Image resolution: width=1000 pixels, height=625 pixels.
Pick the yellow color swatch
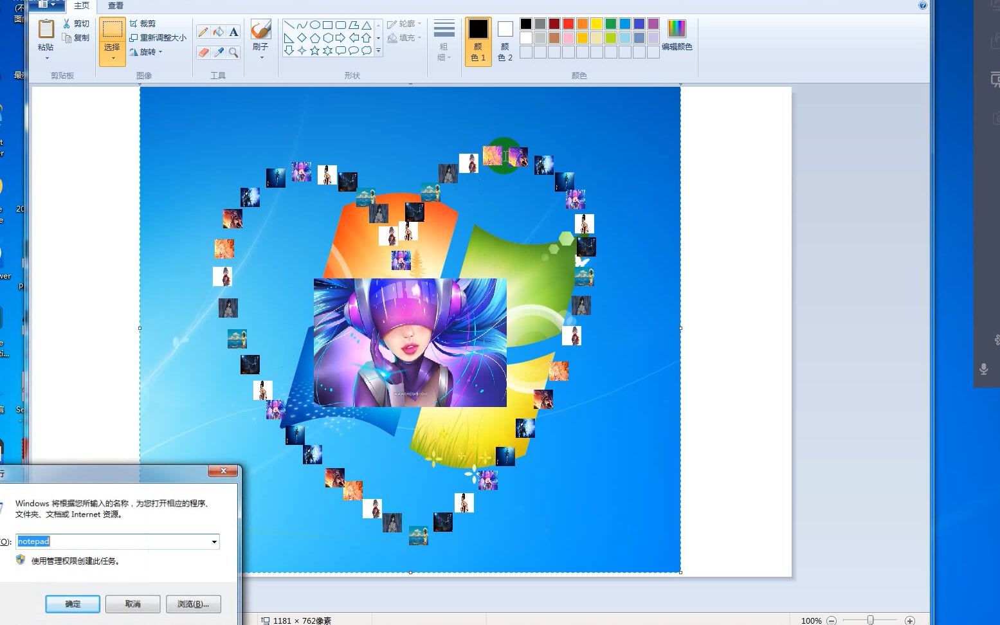click(597, 24)
